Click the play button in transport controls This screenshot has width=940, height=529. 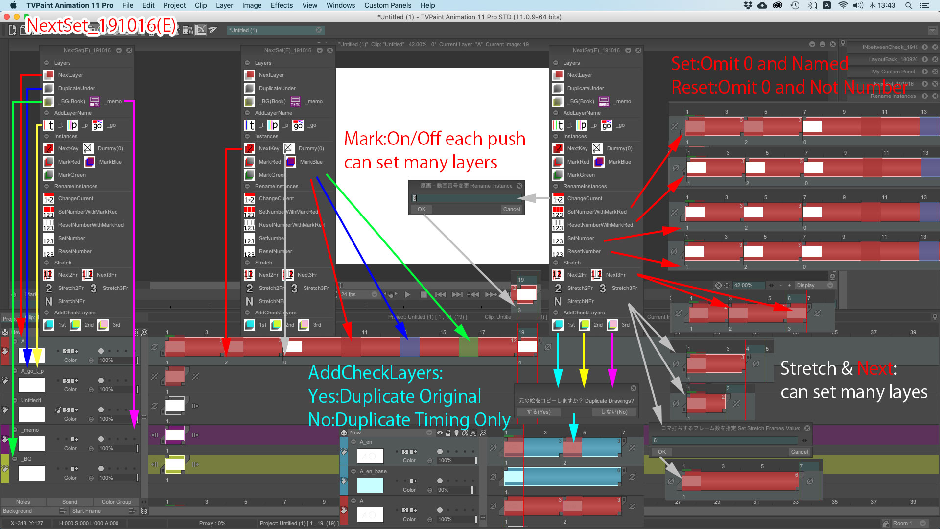407,294
